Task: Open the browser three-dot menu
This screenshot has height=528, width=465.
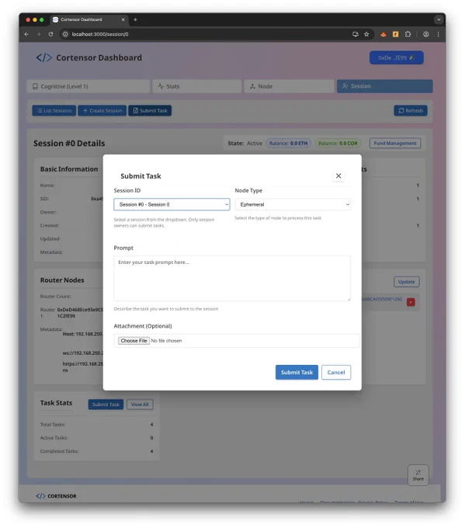Action: (x=438, y=34)
